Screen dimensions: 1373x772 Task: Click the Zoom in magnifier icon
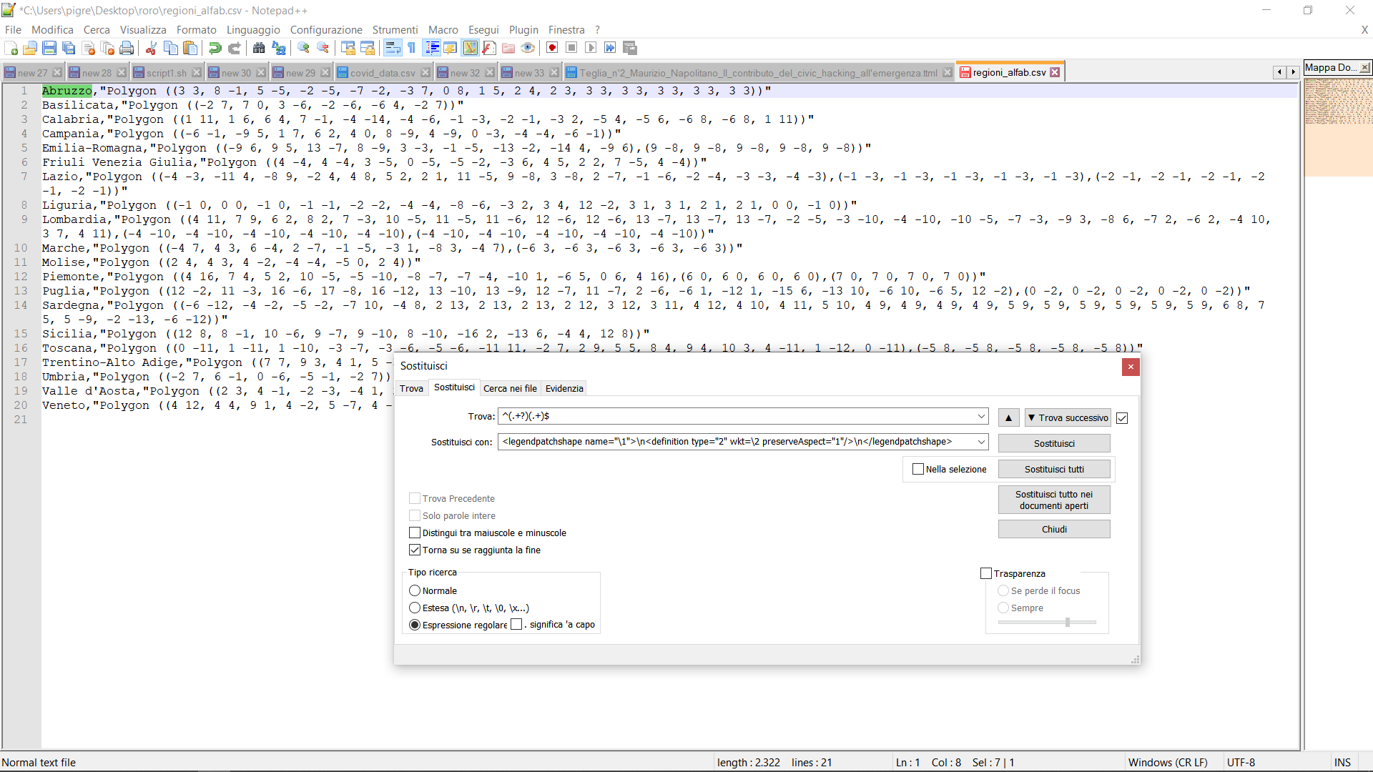304,48
